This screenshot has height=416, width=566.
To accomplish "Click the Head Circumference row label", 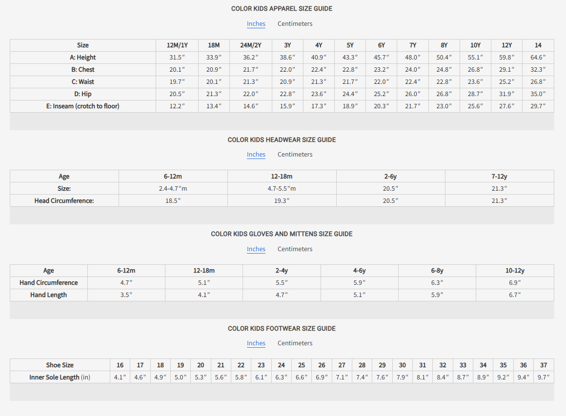I will (x=64, y=200).
